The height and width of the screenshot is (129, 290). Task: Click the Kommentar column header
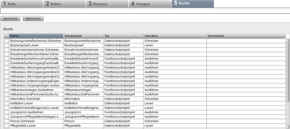[246, 36]
